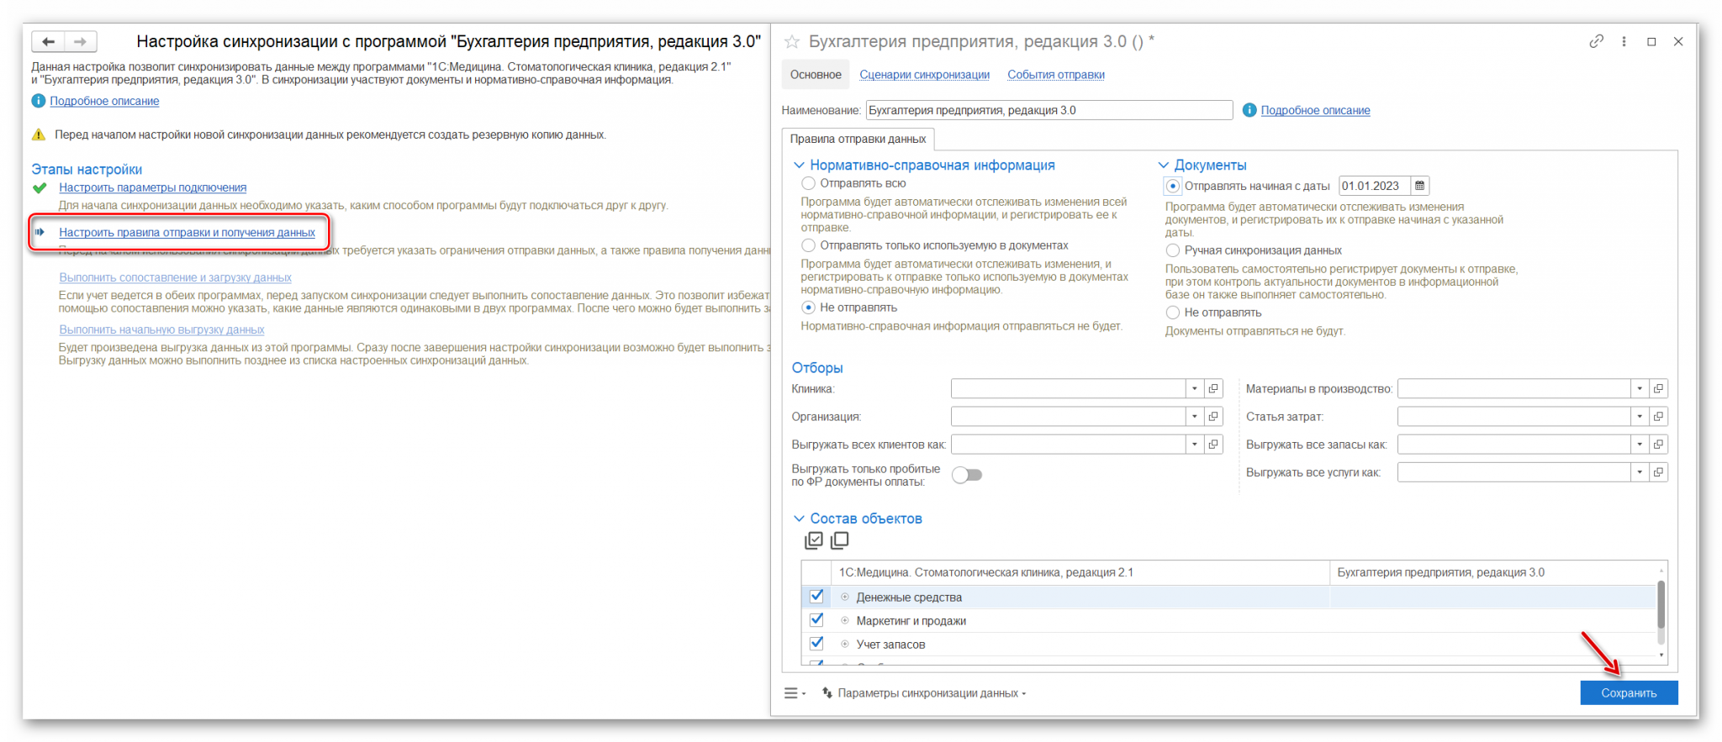1722x742 pixels.
Task: Open selection form for Выгружать все услуги как
Action: pos(1658,472)
